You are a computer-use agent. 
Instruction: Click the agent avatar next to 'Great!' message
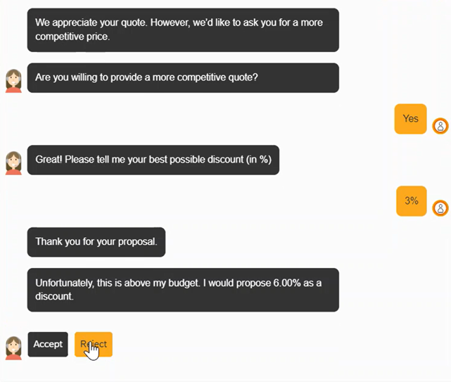coord(13,163)
